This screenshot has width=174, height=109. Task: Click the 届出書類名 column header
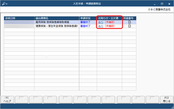point(56,18)
